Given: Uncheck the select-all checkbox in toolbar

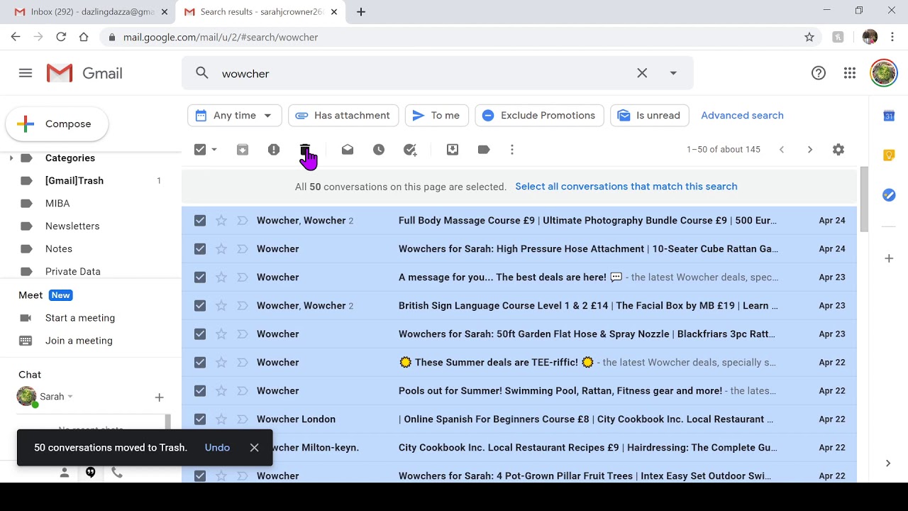Looking at the screenshot, I should pos(200,150).
